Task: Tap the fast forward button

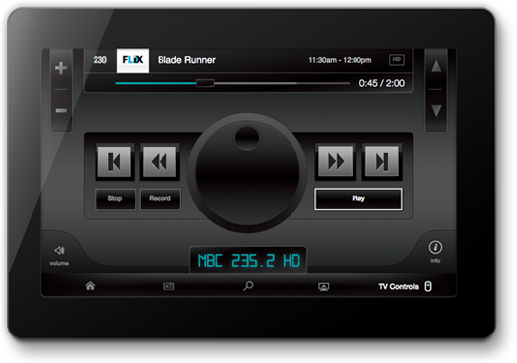Action: tap(336, 161)
